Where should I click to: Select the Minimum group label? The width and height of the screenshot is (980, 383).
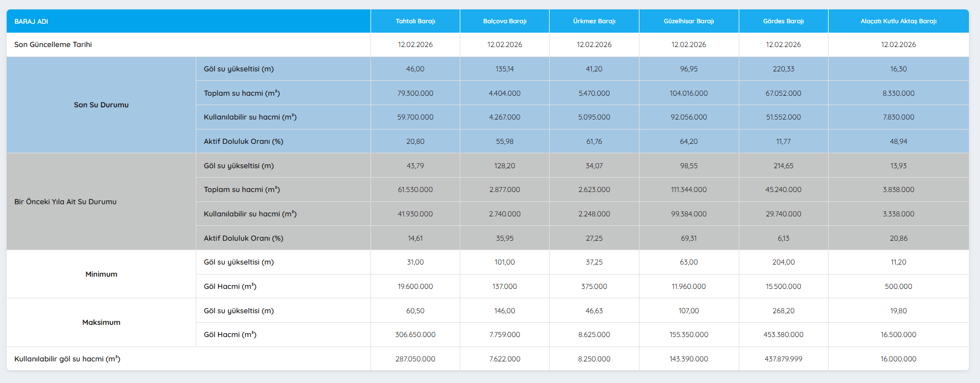click(101, 275)
